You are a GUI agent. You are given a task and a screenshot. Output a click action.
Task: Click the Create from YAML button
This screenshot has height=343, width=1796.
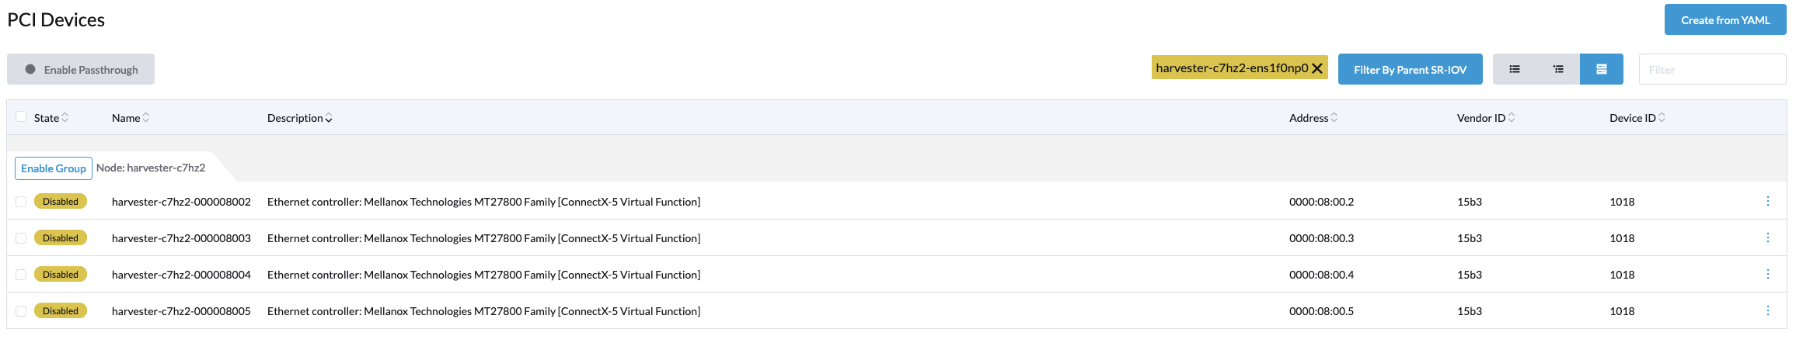coord(1725,20)
